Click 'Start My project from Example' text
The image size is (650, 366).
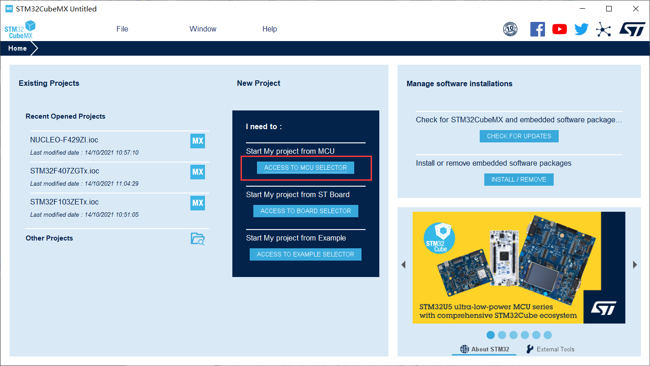click(x=296, y=238)
